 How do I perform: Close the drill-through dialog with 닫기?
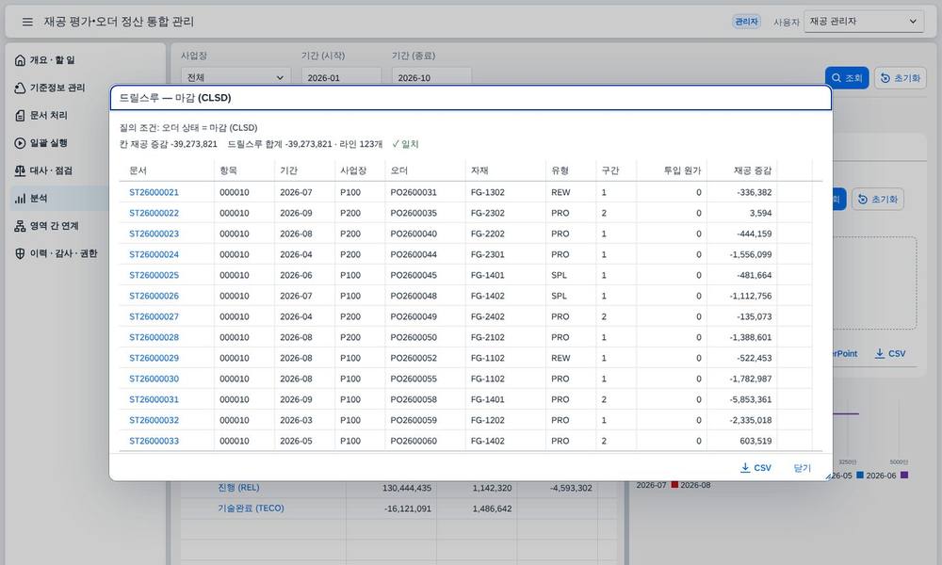point(802,468)
